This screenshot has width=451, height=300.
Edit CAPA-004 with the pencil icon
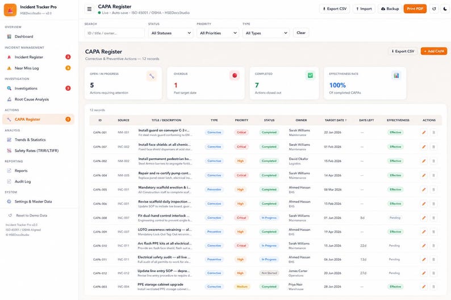tap(424, 175)
